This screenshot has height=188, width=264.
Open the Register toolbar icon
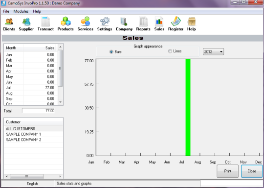pos(176,24)
